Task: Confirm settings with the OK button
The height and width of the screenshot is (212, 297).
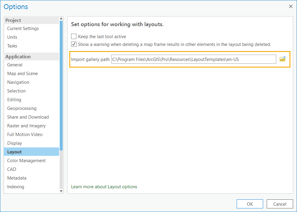Action: (250, 204)
